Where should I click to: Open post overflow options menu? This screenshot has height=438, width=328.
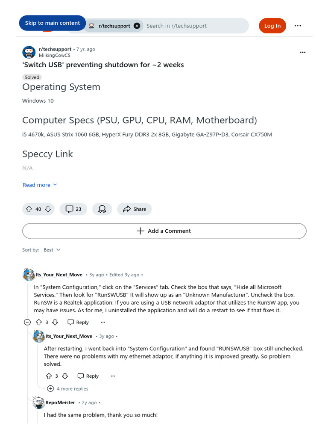point(303,52)
